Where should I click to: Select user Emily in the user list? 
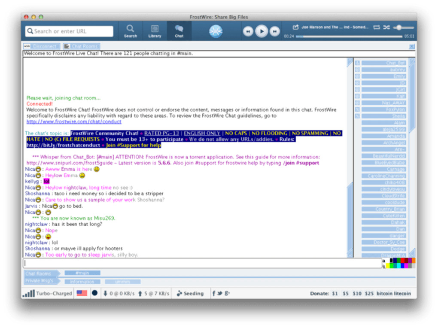383,76
